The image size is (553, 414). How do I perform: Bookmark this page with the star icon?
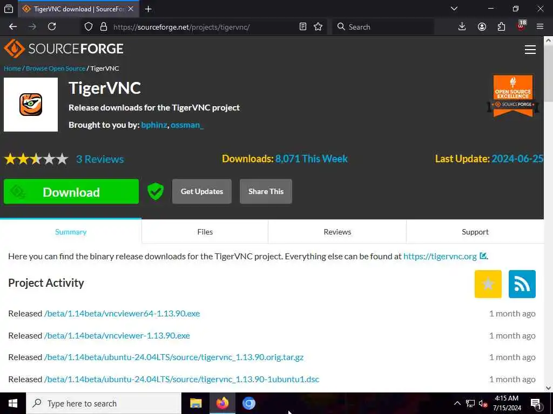coord(318,27)
